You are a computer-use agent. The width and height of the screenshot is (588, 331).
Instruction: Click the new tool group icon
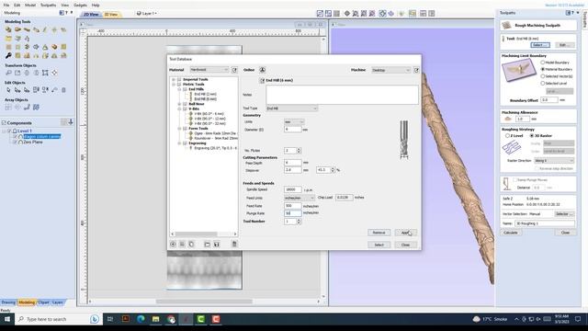[x=182, y=245]
